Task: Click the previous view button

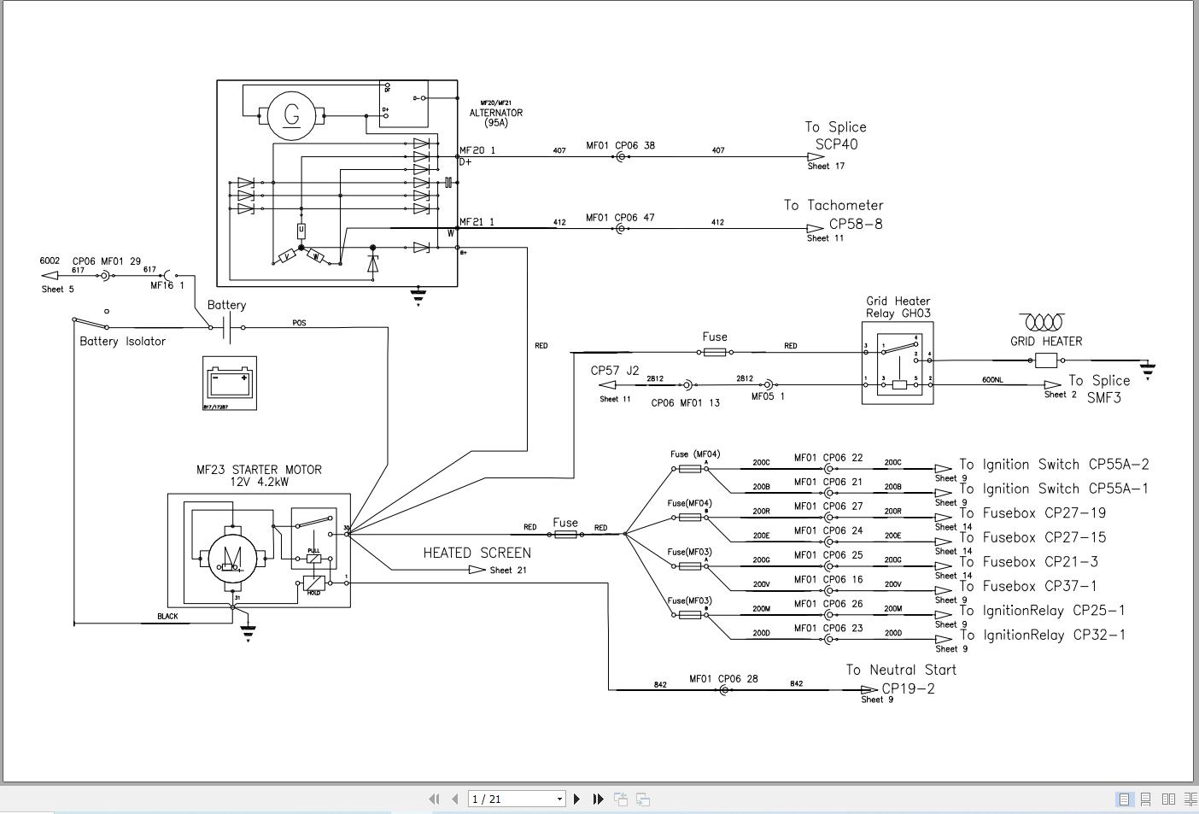Action: (x=621, y=799)
